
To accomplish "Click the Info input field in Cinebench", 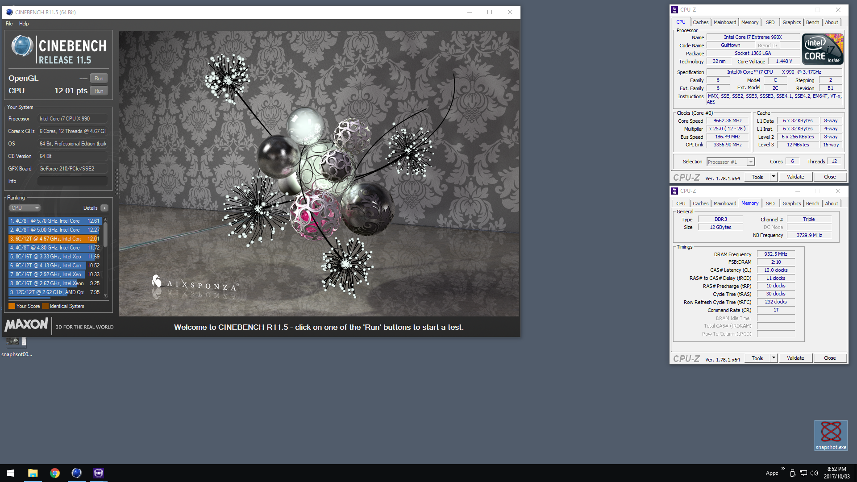I will click(73, 181).
